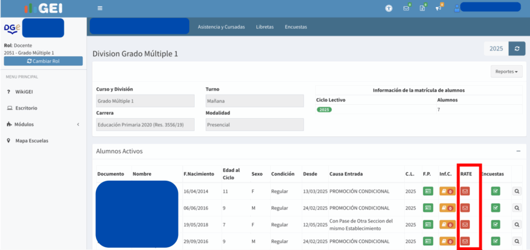Viewport: 530px width, 250px height.
Task: Open F.P. card for student born 29/09/2016
Action: coord(428,241)
